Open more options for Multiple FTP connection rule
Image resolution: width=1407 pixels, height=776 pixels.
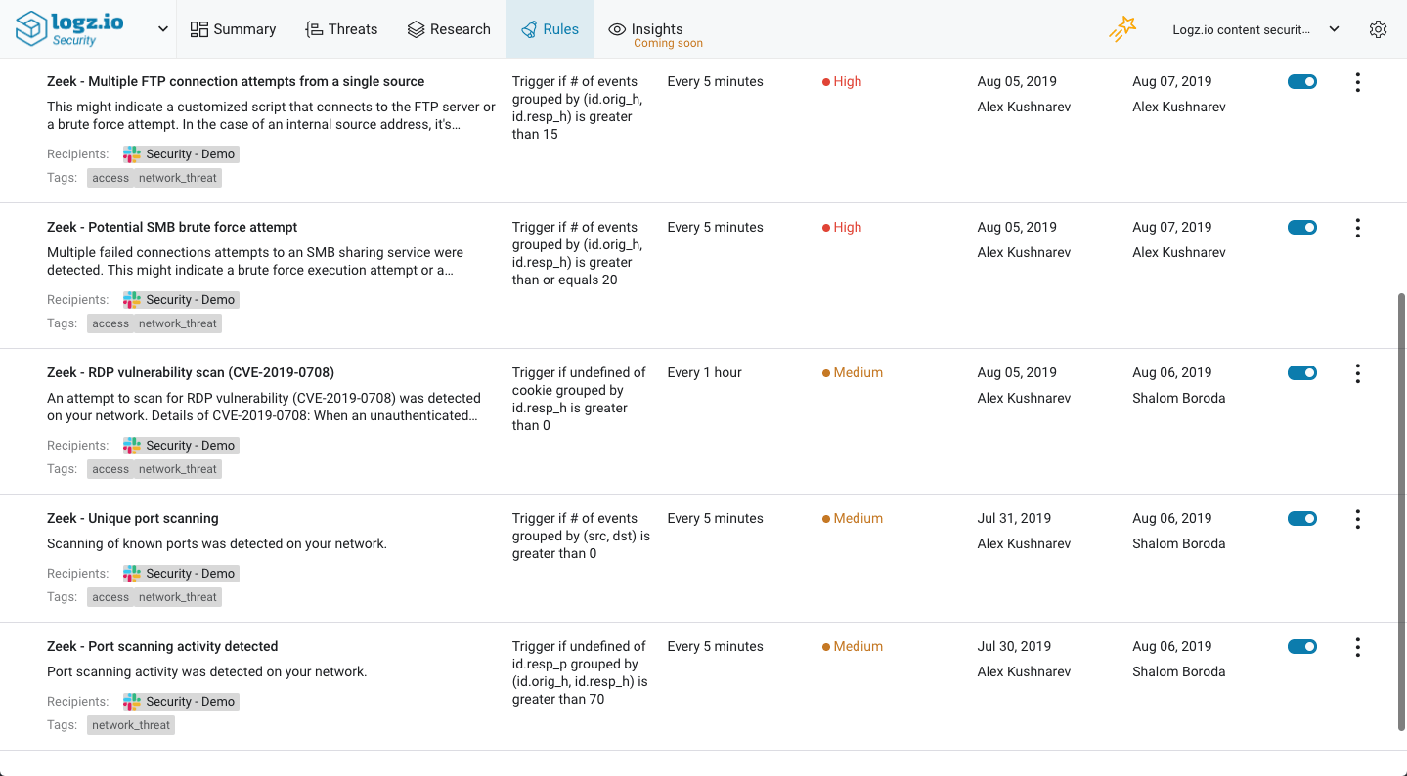[1357, 82]
